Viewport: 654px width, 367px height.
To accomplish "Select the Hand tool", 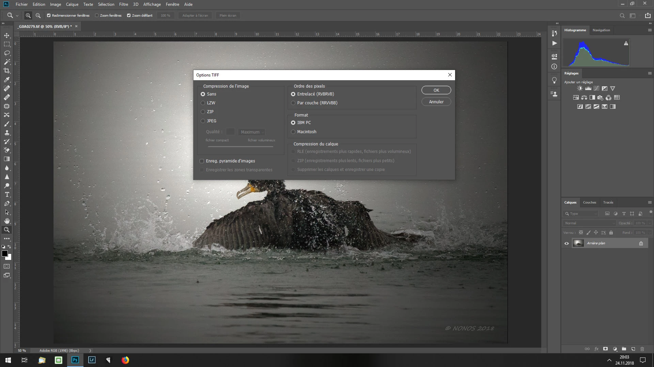I will pos(7,221).
